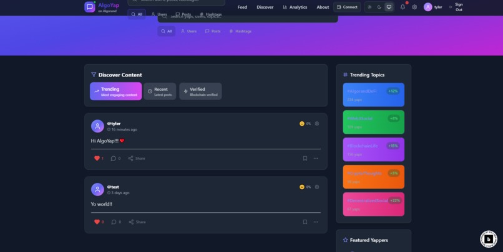
Task: Select the Hashtags filter in the purple banner
Action: [x=240, y=31]
